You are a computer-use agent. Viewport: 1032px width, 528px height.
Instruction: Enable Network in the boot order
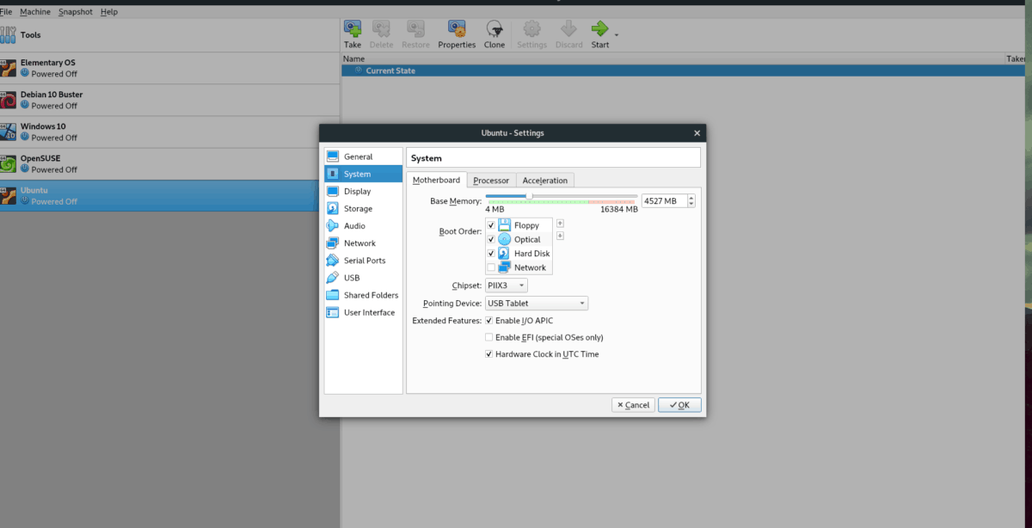pyautogui.click(x=491, y=267)
